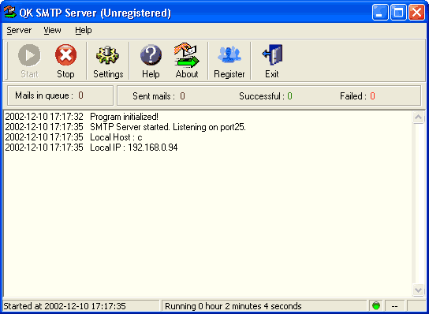Maximize the QK SMTP Server window
The image size is (429, 314).
(398, 13)
